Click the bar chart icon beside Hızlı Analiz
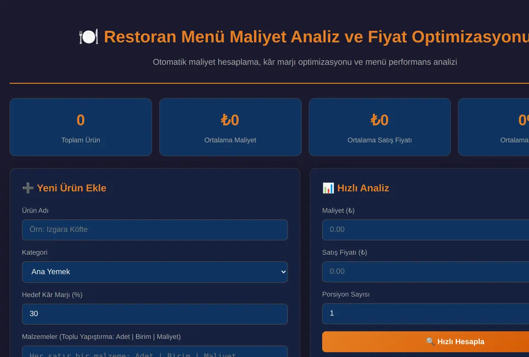This screenshot has width=529, height=357. click(x=328, y=188)
